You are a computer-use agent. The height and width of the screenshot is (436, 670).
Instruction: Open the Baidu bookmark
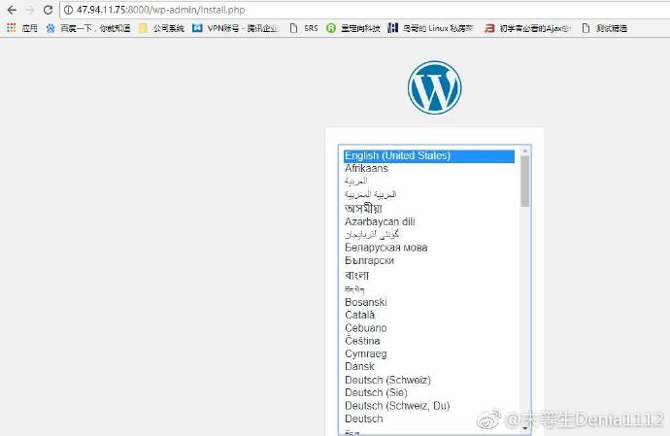[88, 28]
